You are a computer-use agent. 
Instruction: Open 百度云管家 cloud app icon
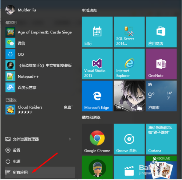pos(10,87)
